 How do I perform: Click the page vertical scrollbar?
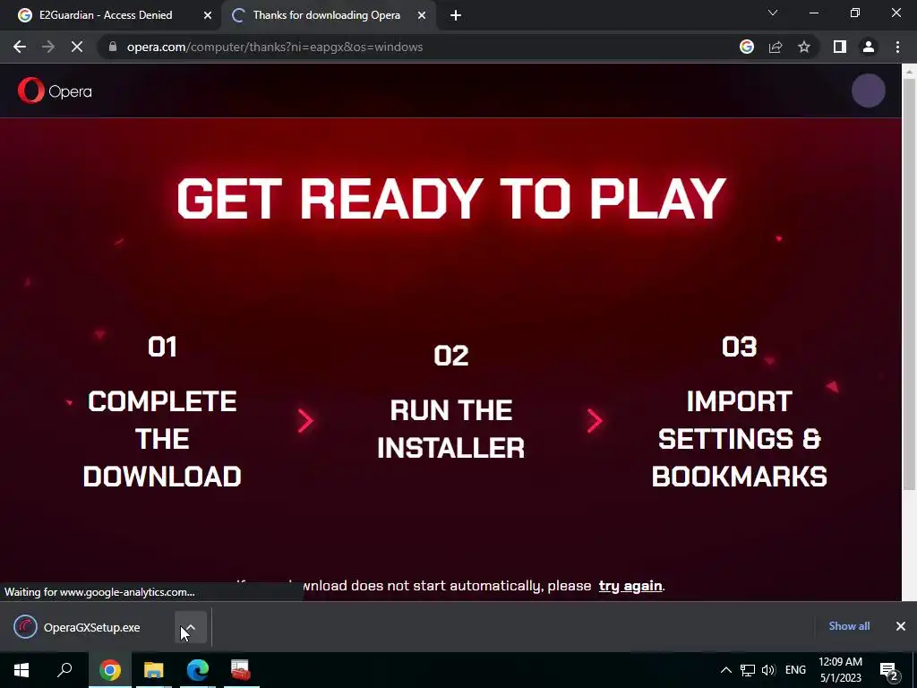909,285
